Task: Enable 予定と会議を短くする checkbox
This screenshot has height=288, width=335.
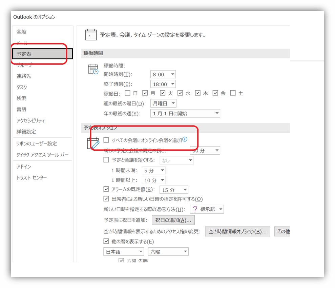Action: (106, 160)
